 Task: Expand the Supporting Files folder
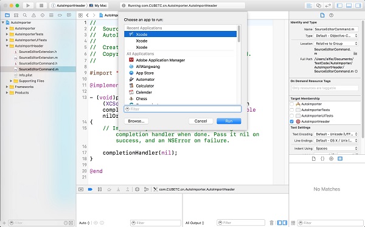tap(11, 81)
